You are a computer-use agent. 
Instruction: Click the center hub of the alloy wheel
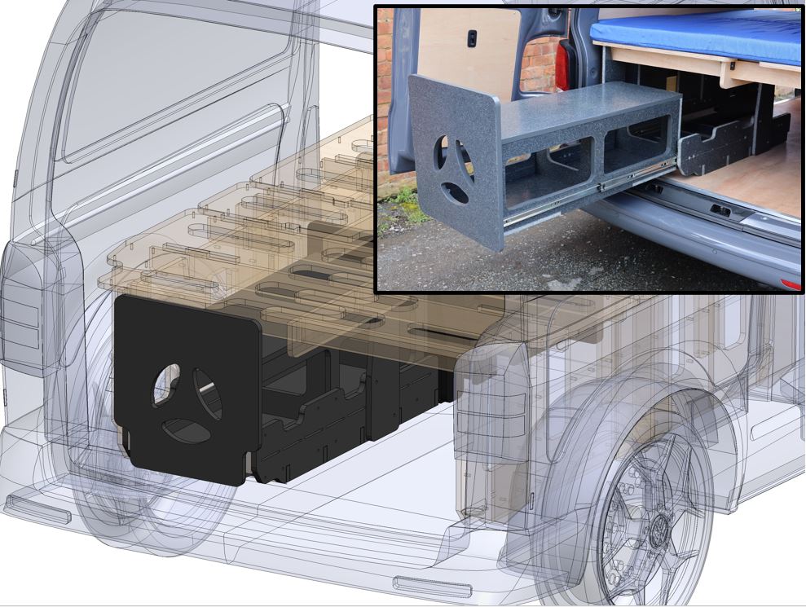658,533
